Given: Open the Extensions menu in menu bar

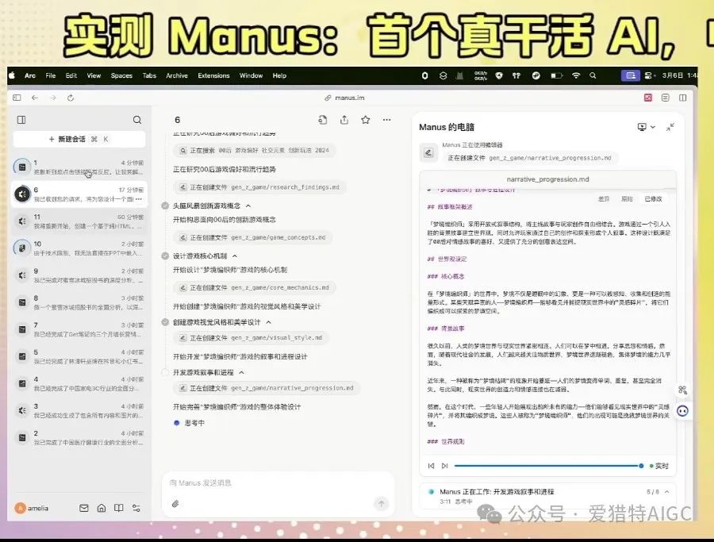Looking at the screenshot, I should tap(213, 75).
